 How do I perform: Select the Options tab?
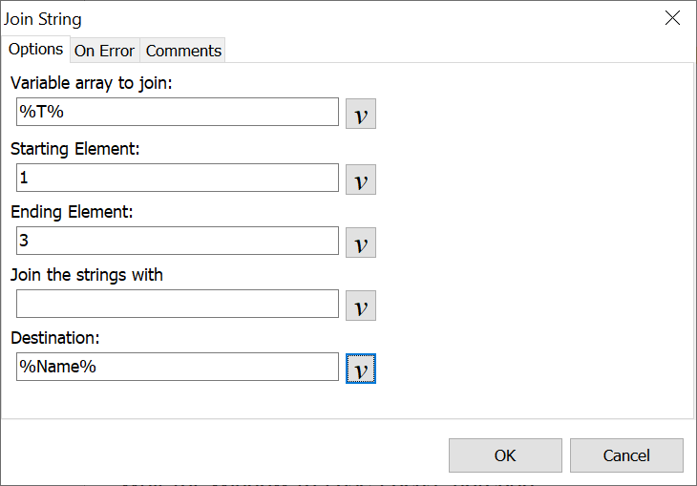click(x=36, y=49)
